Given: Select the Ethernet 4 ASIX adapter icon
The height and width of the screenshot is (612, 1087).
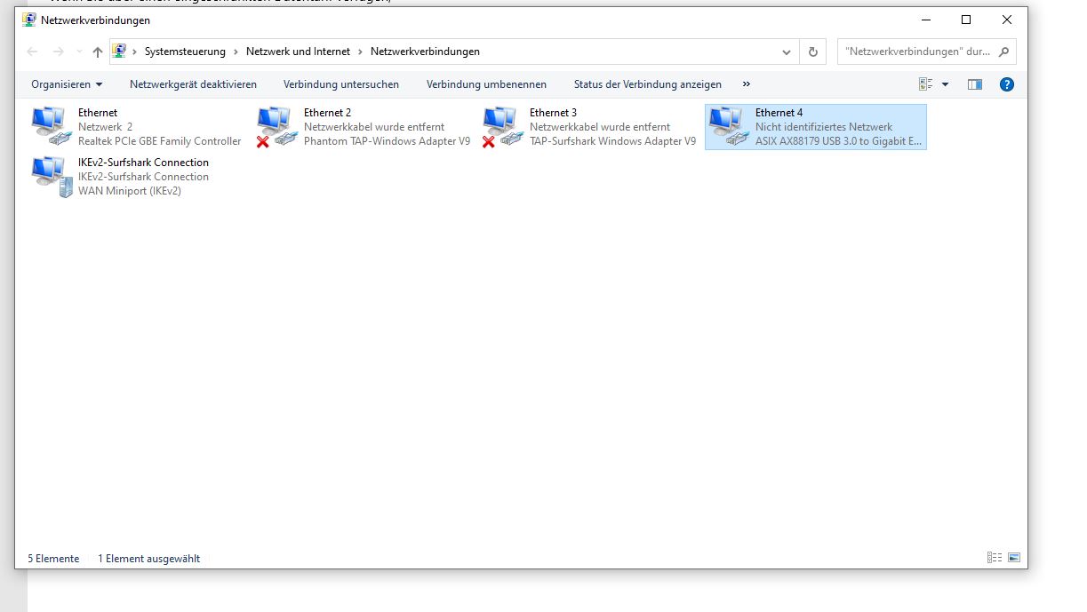Looking at the screenshot, I should click(729, 127).
